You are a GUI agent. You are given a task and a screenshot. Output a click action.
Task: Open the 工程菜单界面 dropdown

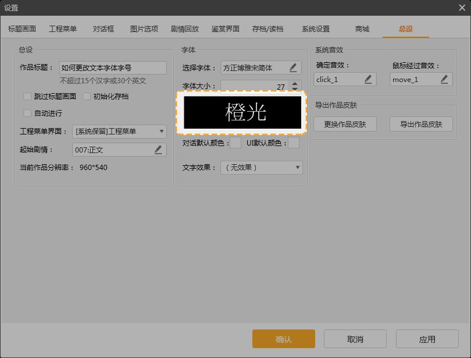click(119, 132)
